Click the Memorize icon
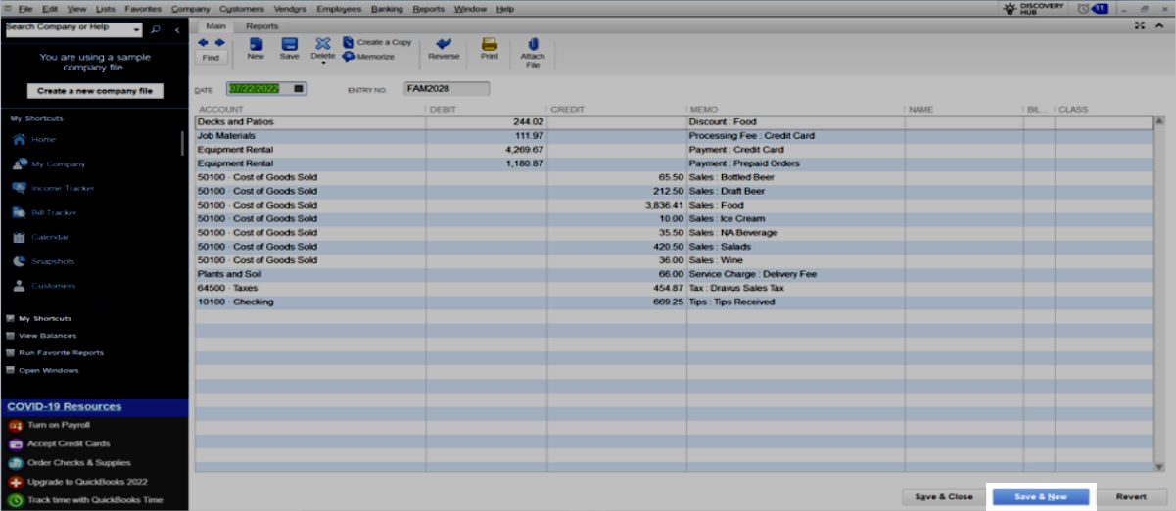Image resolution: width=1176 pixels, height=511 pixels. point(349,57)
